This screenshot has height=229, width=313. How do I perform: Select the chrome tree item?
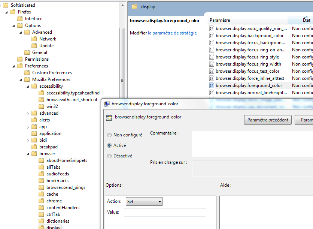54,201
